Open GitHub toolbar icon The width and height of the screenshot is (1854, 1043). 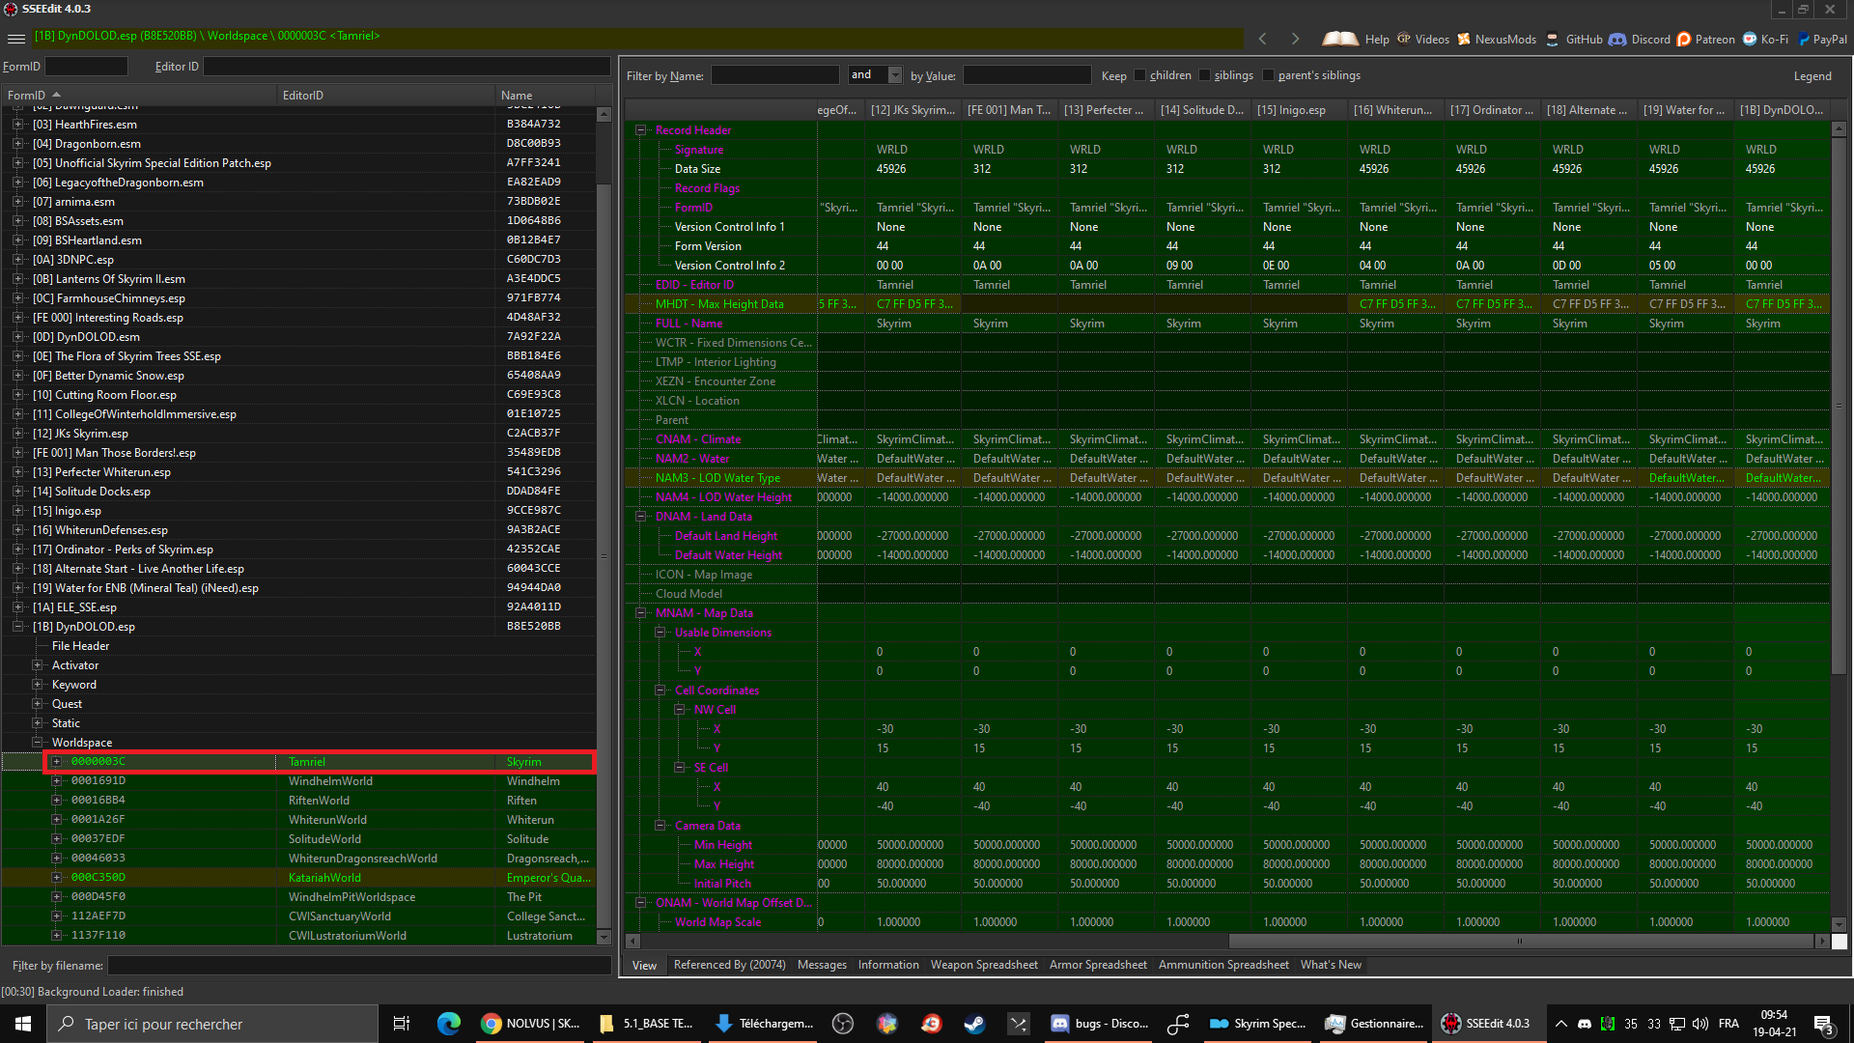pyautogui.click(x=1552, y=40)
